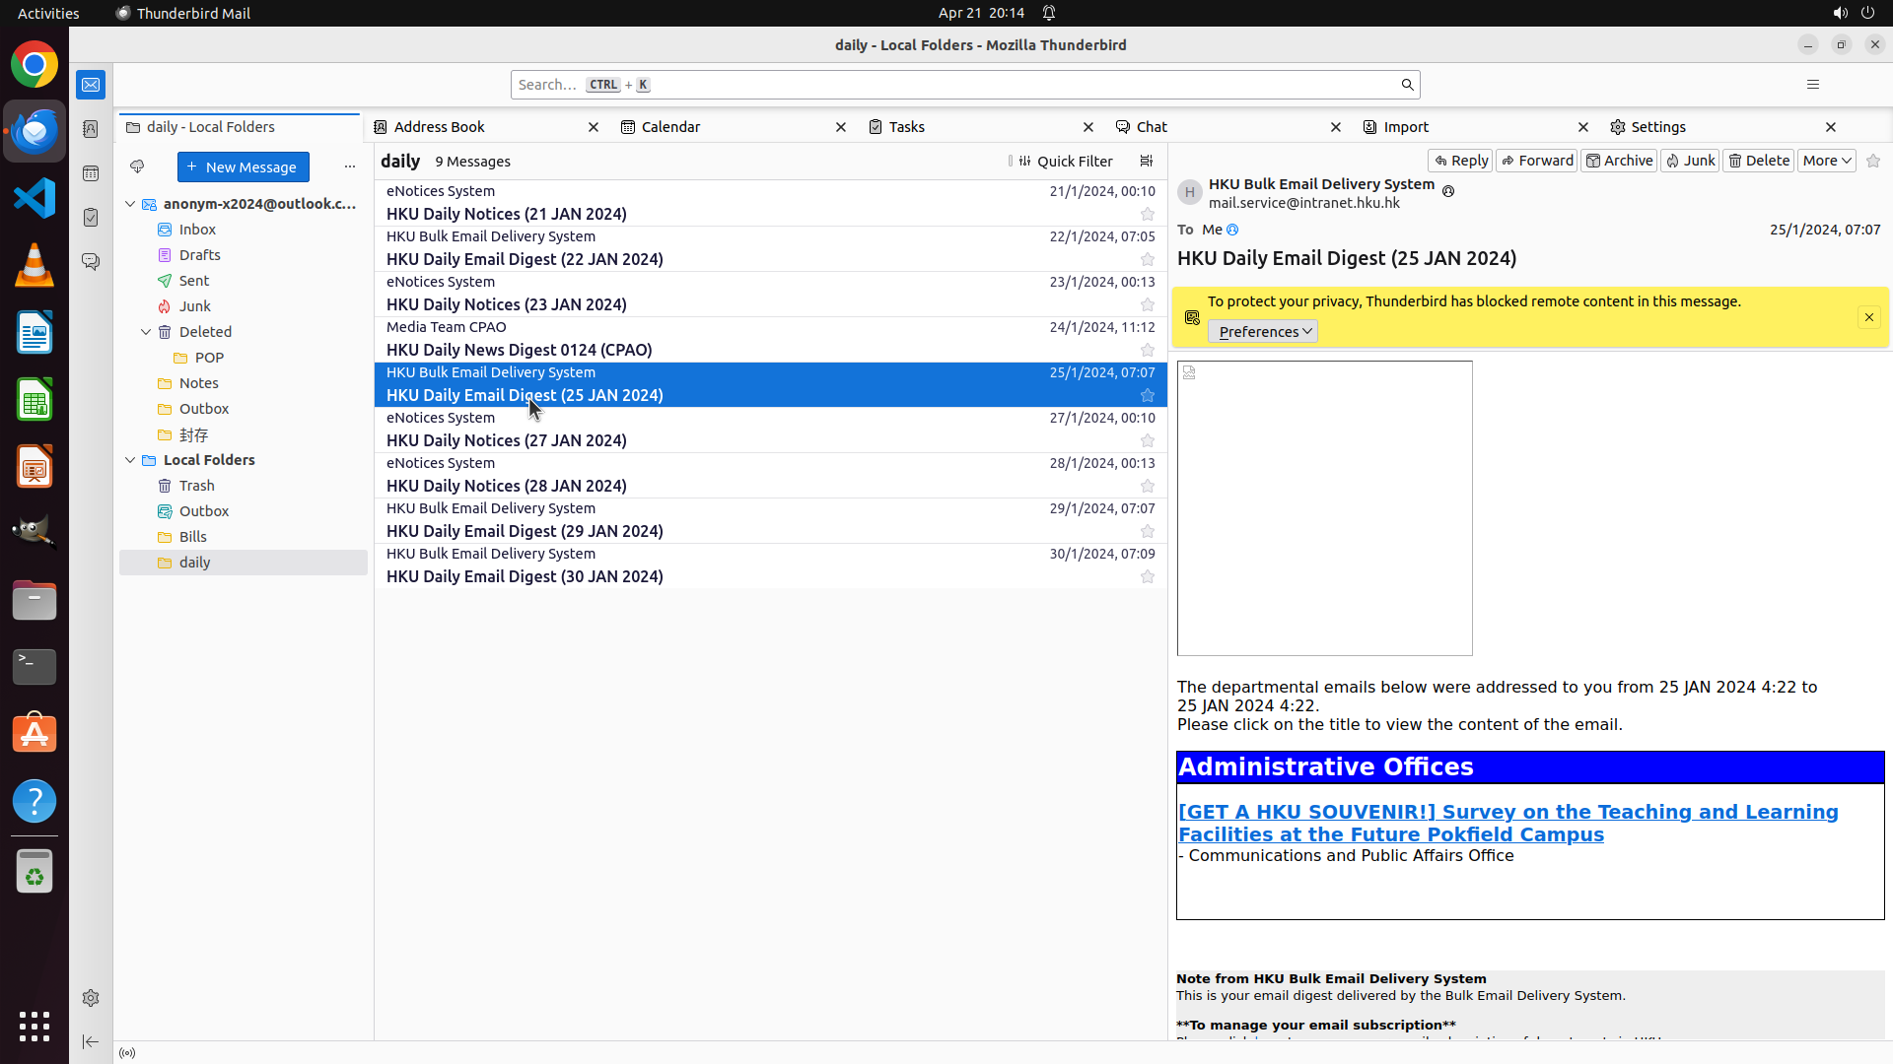The image size is (1893, 1064).
Task: Select the Bills folder
Action: pos(193,537)
